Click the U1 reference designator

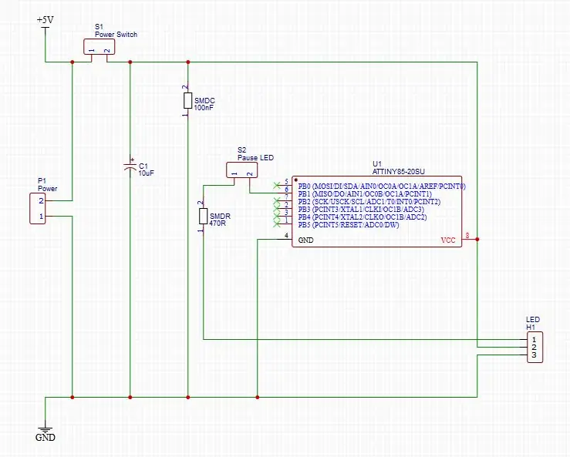pyautogui.click(x=377, y=164)
